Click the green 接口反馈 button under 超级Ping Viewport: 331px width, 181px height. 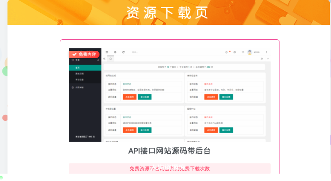tap(226, 130)
